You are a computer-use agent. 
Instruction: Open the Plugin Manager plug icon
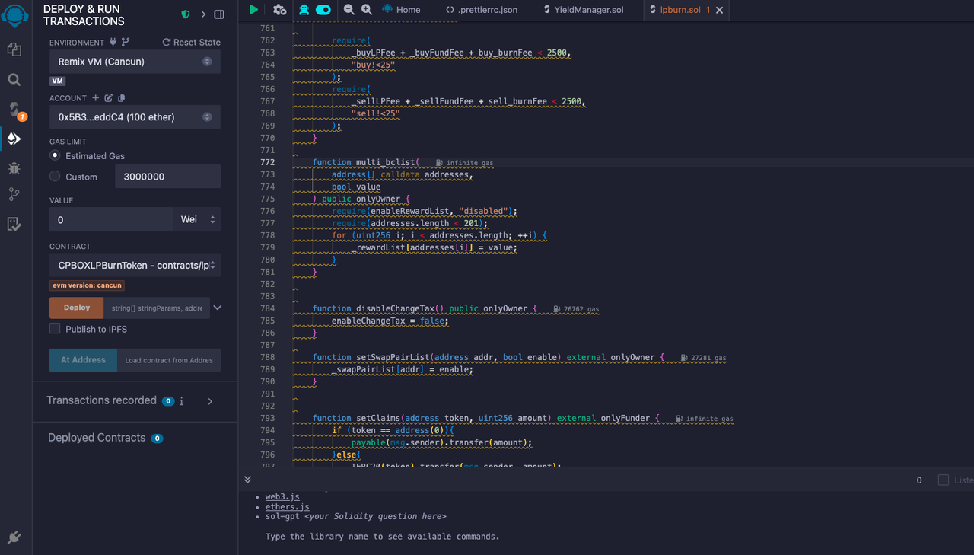click(x=14, y=537)
